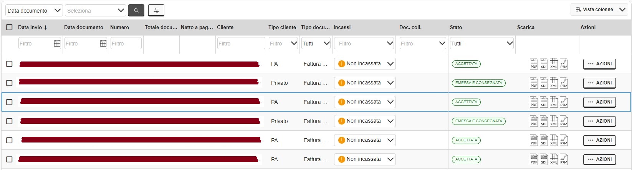Change Non incassata status in second row

click(365, 83)
